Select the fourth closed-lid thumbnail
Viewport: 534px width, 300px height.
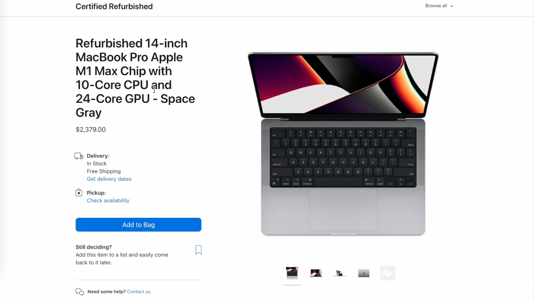(x=364, y=273)
